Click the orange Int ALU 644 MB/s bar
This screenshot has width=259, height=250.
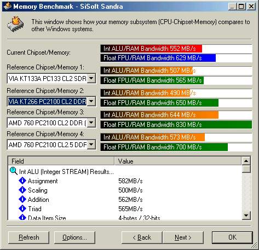point(159,115)
